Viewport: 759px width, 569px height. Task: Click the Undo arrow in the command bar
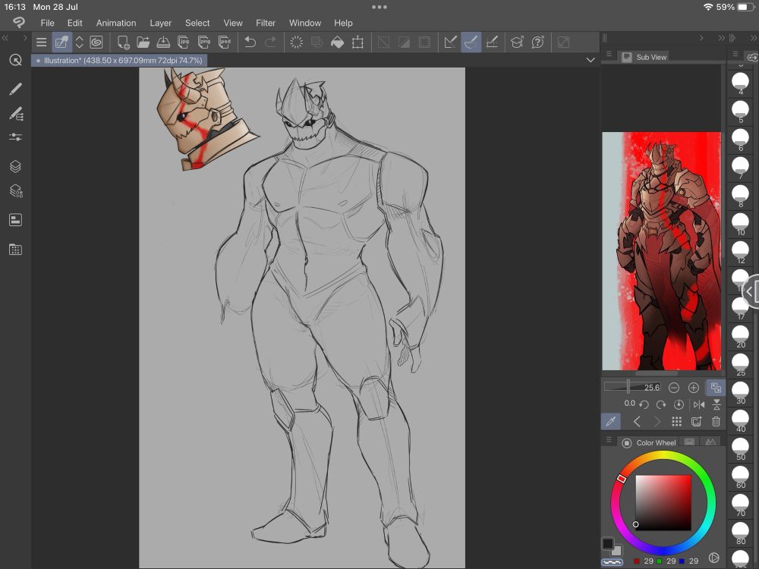pyautogui.click(x=250, y=42)
